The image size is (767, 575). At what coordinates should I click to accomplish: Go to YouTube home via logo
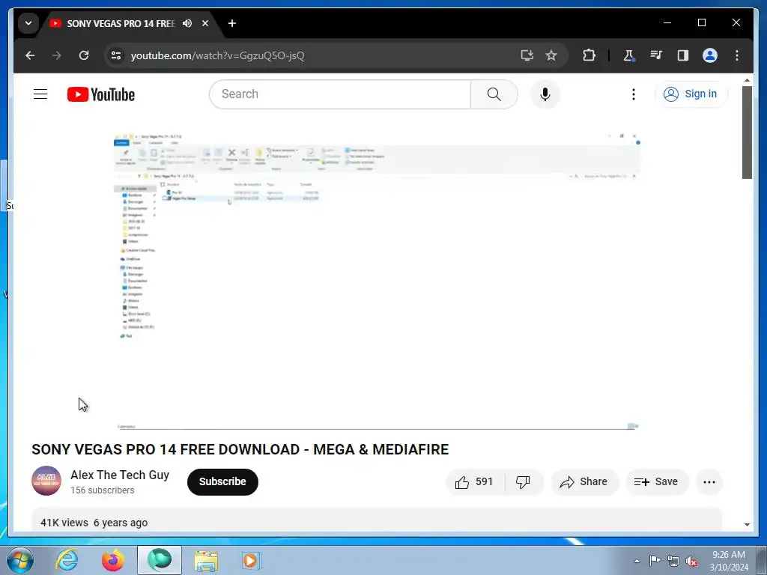coord(101,94)
